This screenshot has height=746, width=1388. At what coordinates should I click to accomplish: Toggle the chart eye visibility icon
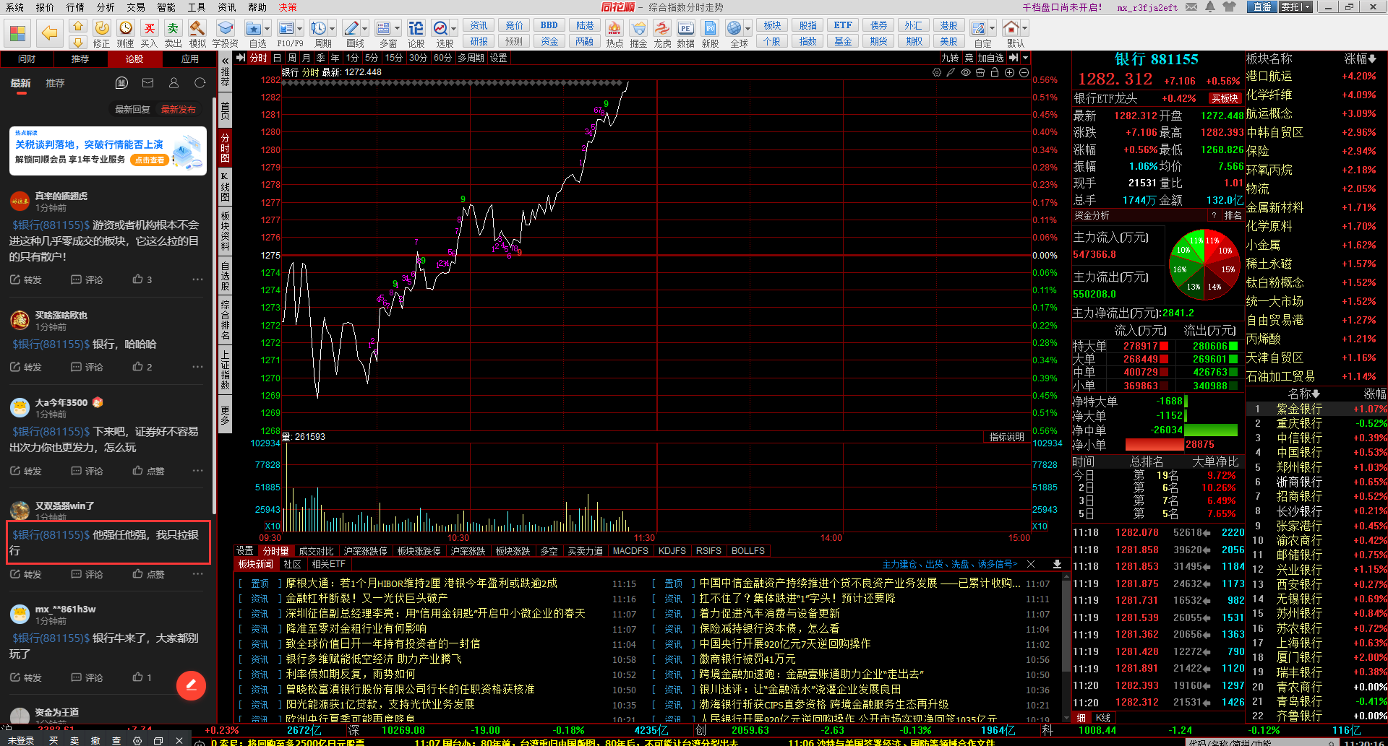coord(966,72)
